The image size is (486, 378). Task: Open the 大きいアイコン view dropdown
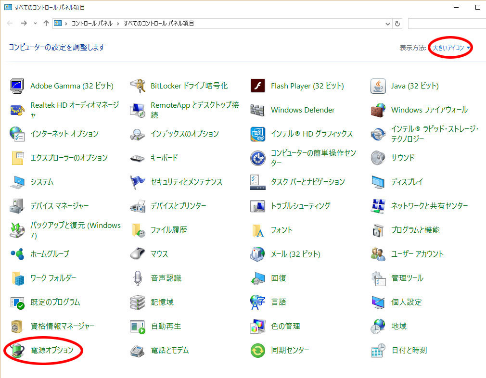click(x=451, y=48)
